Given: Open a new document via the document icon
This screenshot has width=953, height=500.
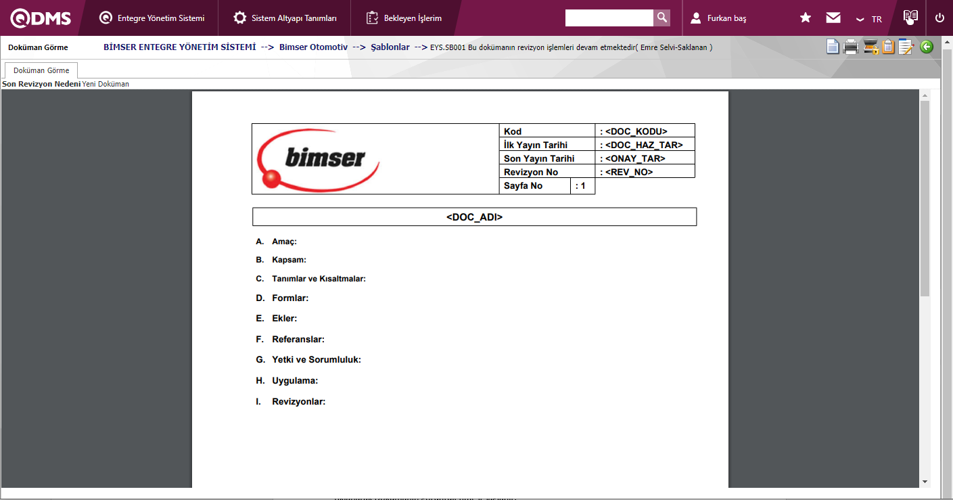Looking at the screenshot, I should coord(832,46).
